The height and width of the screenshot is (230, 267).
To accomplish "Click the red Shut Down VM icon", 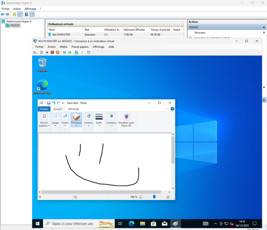I will pos(52,52).
